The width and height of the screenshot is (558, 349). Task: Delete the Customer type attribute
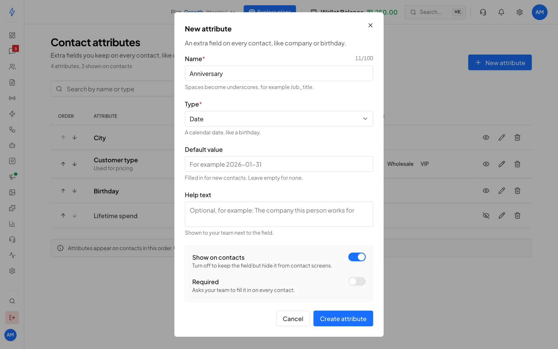517,164
